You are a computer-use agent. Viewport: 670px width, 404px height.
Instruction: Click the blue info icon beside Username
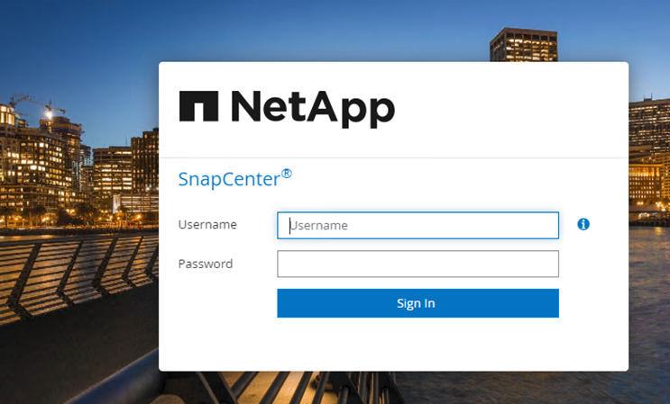click(x=583, y=224)
